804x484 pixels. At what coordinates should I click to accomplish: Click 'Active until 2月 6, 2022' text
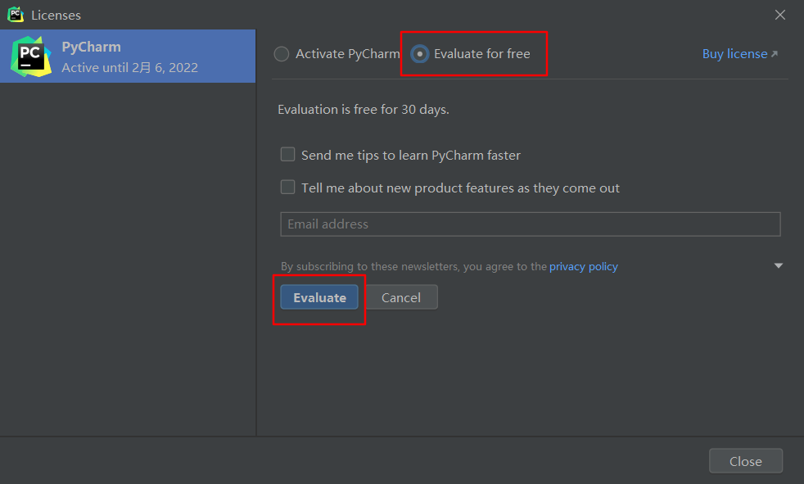tap(129, 68)
